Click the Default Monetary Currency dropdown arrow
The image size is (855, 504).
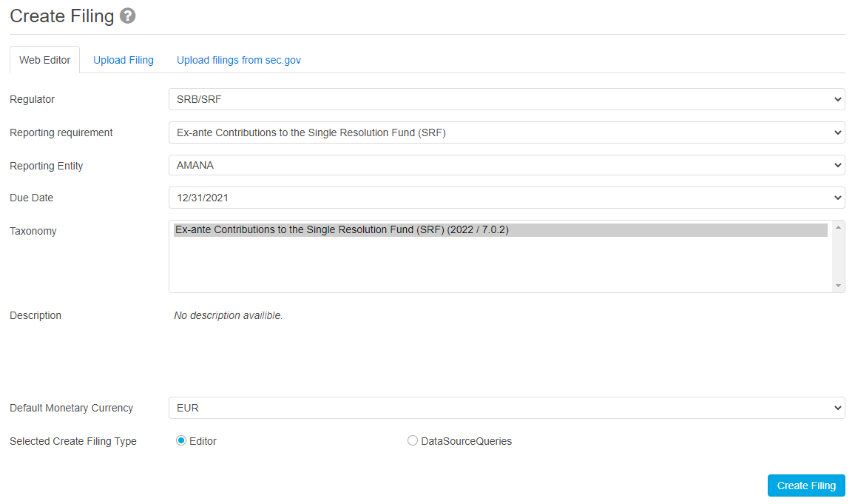click(837, 408)
